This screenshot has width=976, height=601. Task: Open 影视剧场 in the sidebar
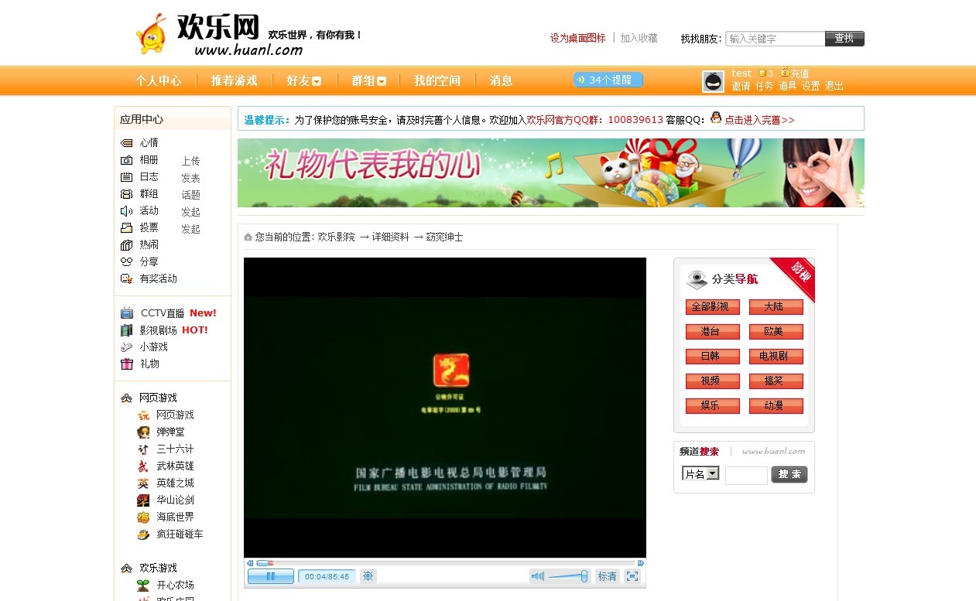click(x=159, y=330)
